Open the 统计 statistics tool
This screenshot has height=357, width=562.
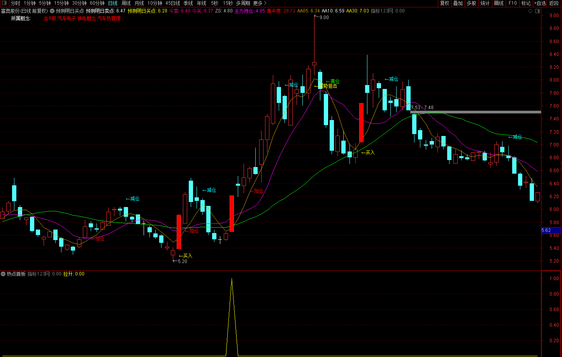485,3
